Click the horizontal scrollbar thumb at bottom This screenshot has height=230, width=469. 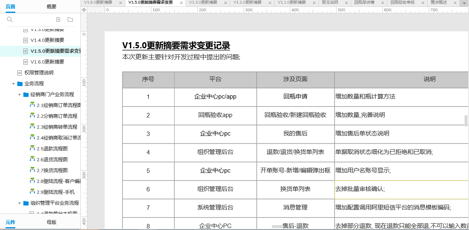(x=277, y=227)
